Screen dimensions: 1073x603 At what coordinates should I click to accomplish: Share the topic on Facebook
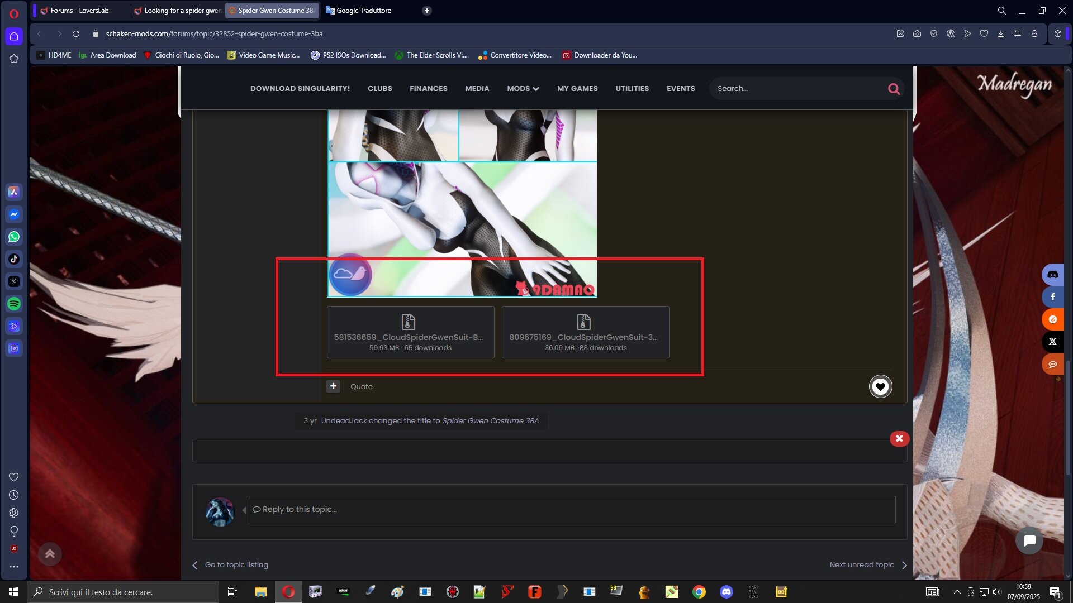[1053, 297]
